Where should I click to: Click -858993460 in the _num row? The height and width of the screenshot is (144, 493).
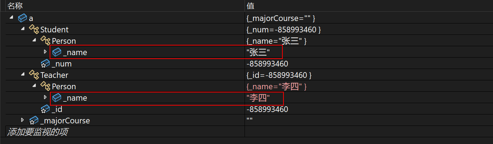(x=267, y=64)
